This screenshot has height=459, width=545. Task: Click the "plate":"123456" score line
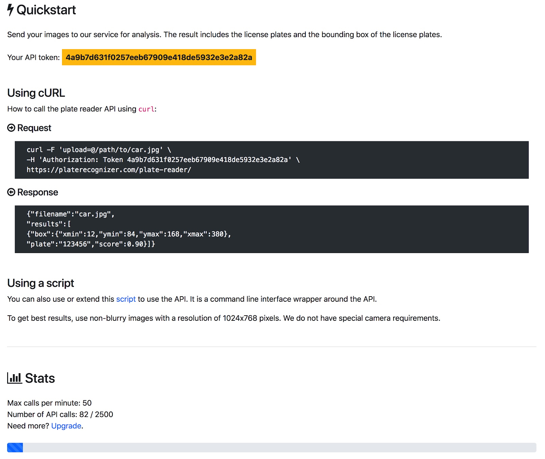(91, 244)
